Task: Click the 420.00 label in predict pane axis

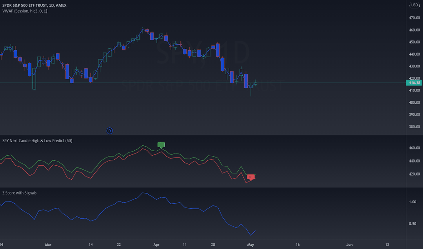Action: coord(414,174)
